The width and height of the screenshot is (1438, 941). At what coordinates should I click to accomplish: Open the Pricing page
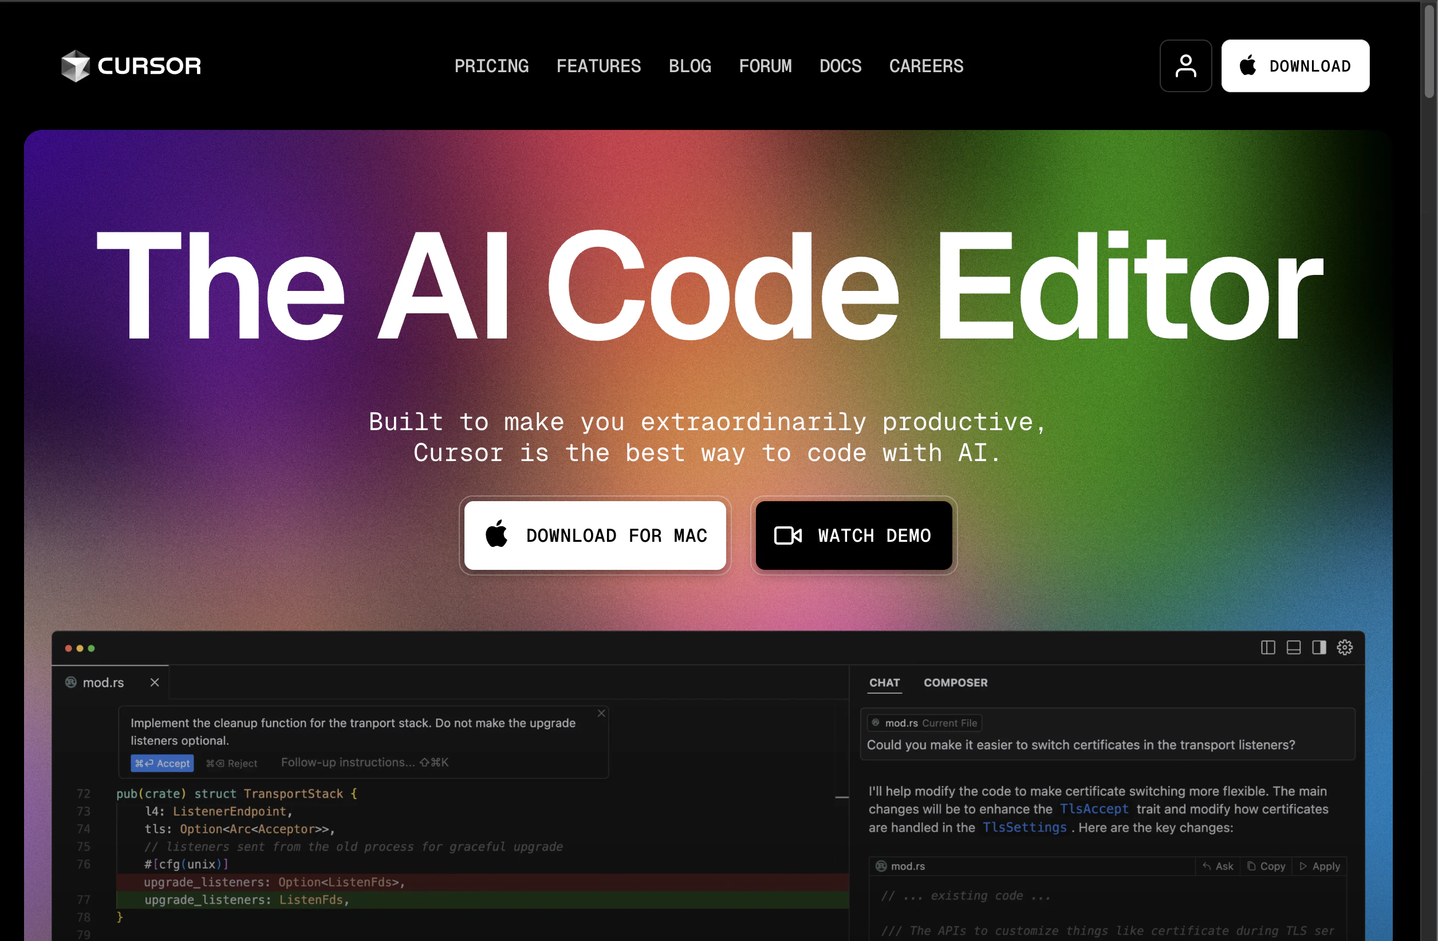(x=491, y=66)
